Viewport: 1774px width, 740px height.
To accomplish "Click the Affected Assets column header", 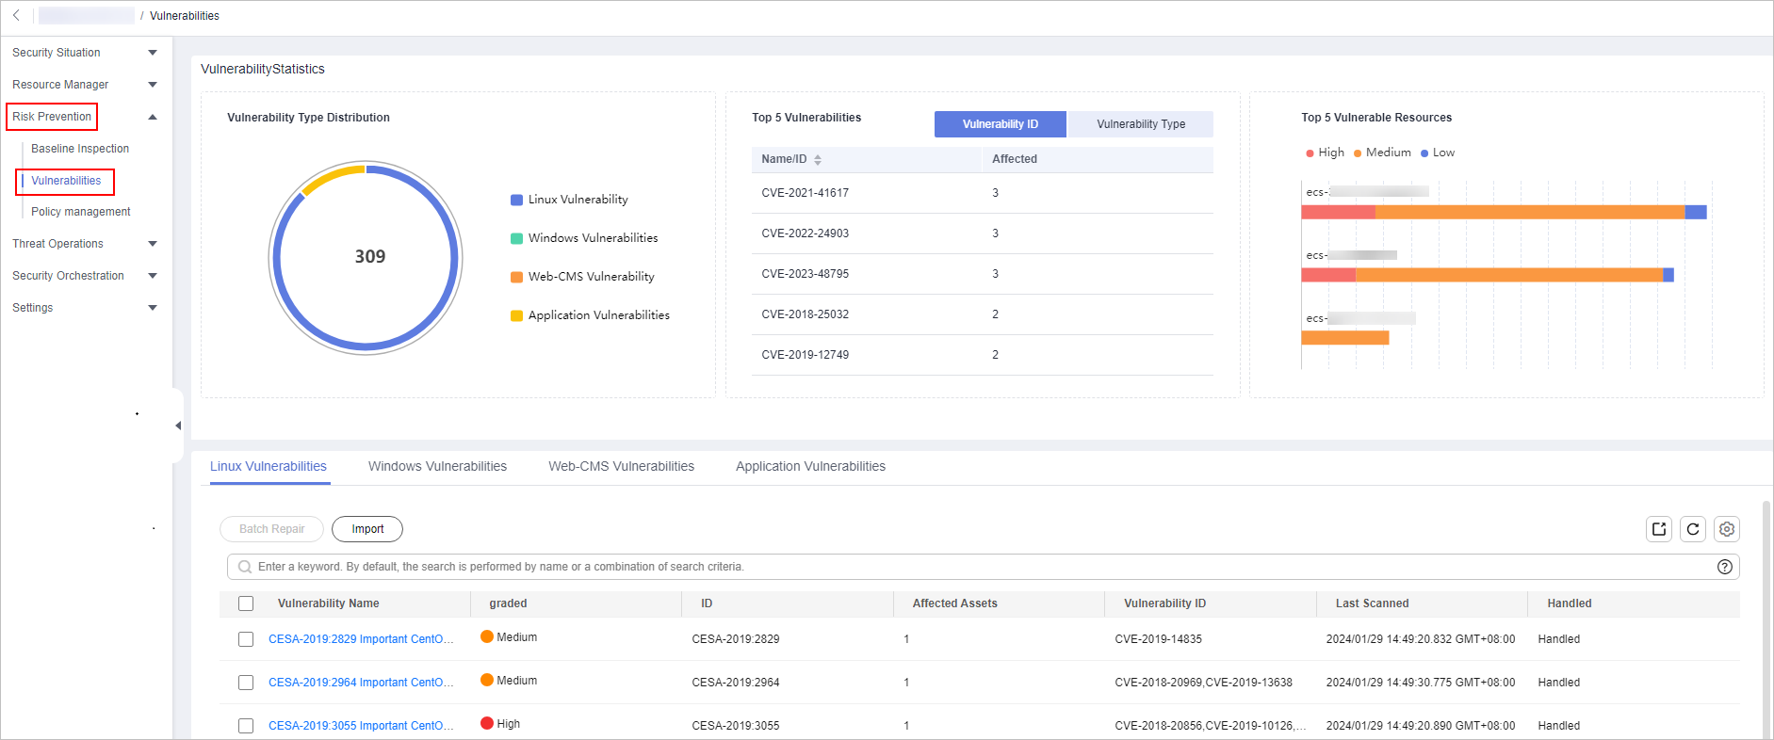I will tap(954, 603).
